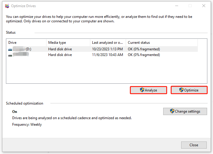
Task: Close window using title bar X
Action: click(204, 6)
